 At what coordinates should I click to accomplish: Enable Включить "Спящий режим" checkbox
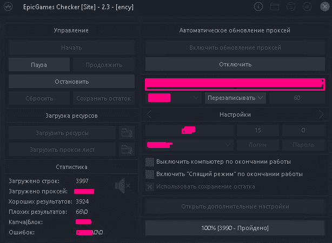click(x=150, y=174)
